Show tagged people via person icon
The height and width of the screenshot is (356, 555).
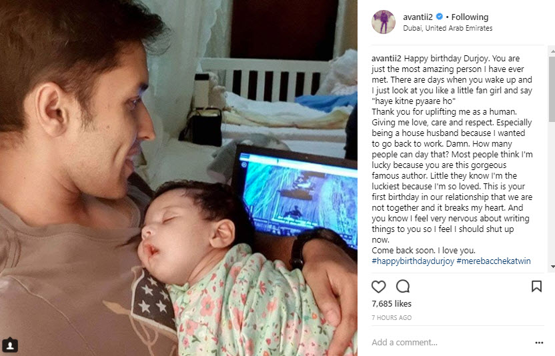click(x=10, y=345)
